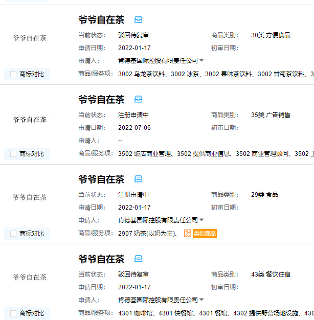Click status 驳回待复审 in the 30类 entry
This screenshot has width=314, height=320.
coord(133,35)
